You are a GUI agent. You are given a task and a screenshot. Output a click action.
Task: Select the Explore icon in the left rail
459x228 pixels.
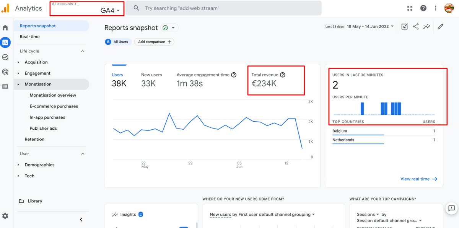pos(5,57)
